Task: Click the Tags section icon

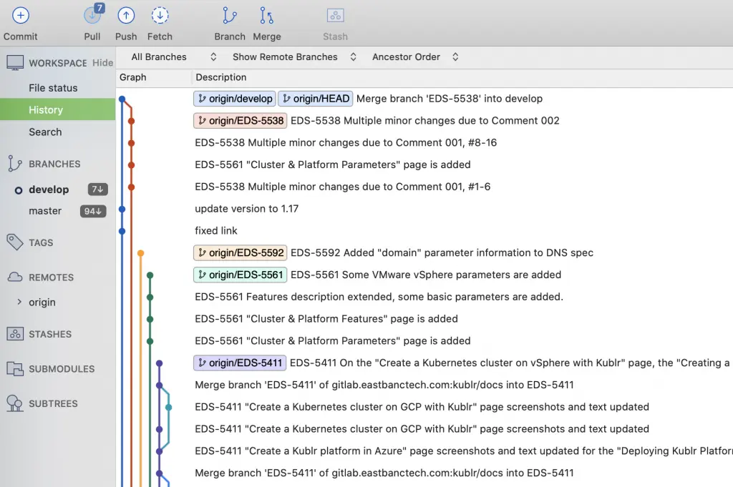Action: point(14,242)
